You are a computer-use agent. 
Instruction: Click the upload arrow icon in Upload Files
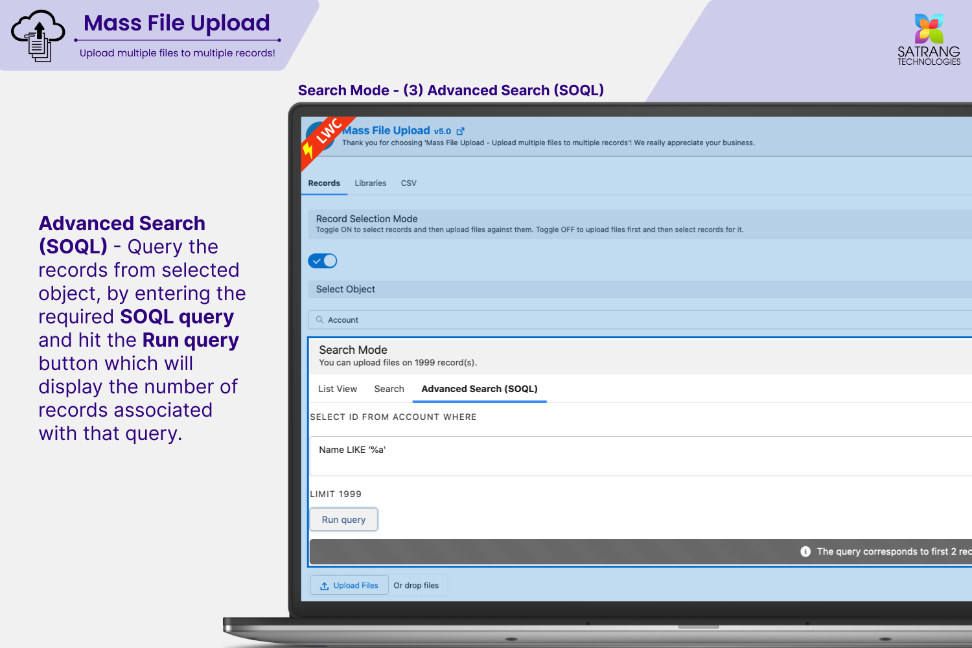tap(324, 586)
